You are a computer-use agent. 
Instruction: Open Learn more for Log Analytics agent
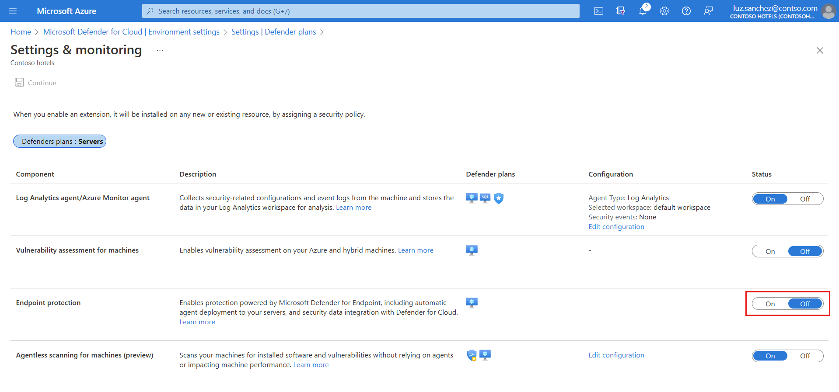click(353, 208)
